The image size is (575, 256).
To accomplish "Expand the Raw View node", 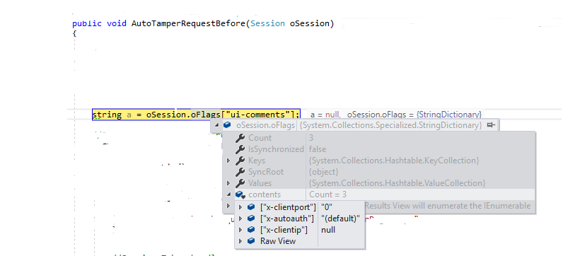I will [240, 241].
